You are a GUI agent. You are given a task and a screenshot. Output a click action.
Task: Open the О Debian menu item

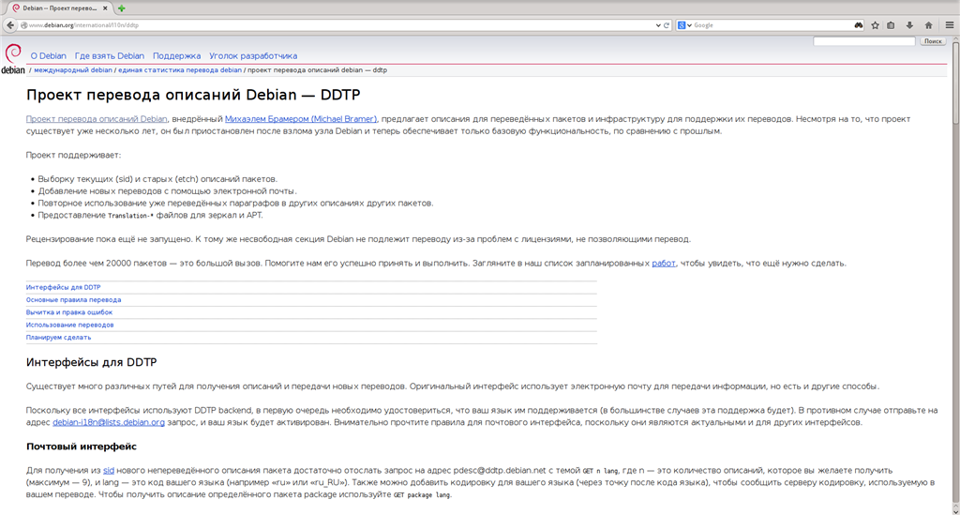(49, 55)
